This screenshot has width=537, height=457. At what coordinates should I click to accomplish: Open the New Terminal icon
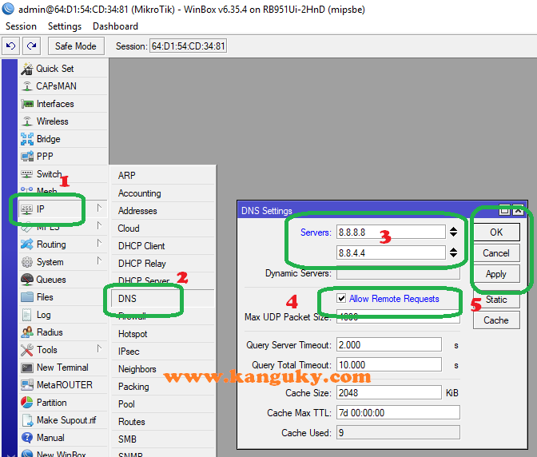(27, 368)
